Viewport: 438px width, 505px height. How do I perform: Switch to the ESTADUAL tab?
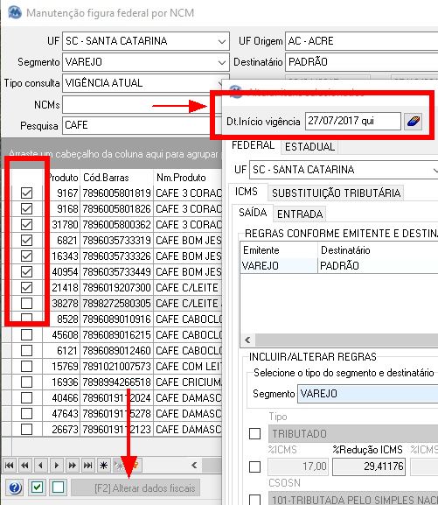309,147
